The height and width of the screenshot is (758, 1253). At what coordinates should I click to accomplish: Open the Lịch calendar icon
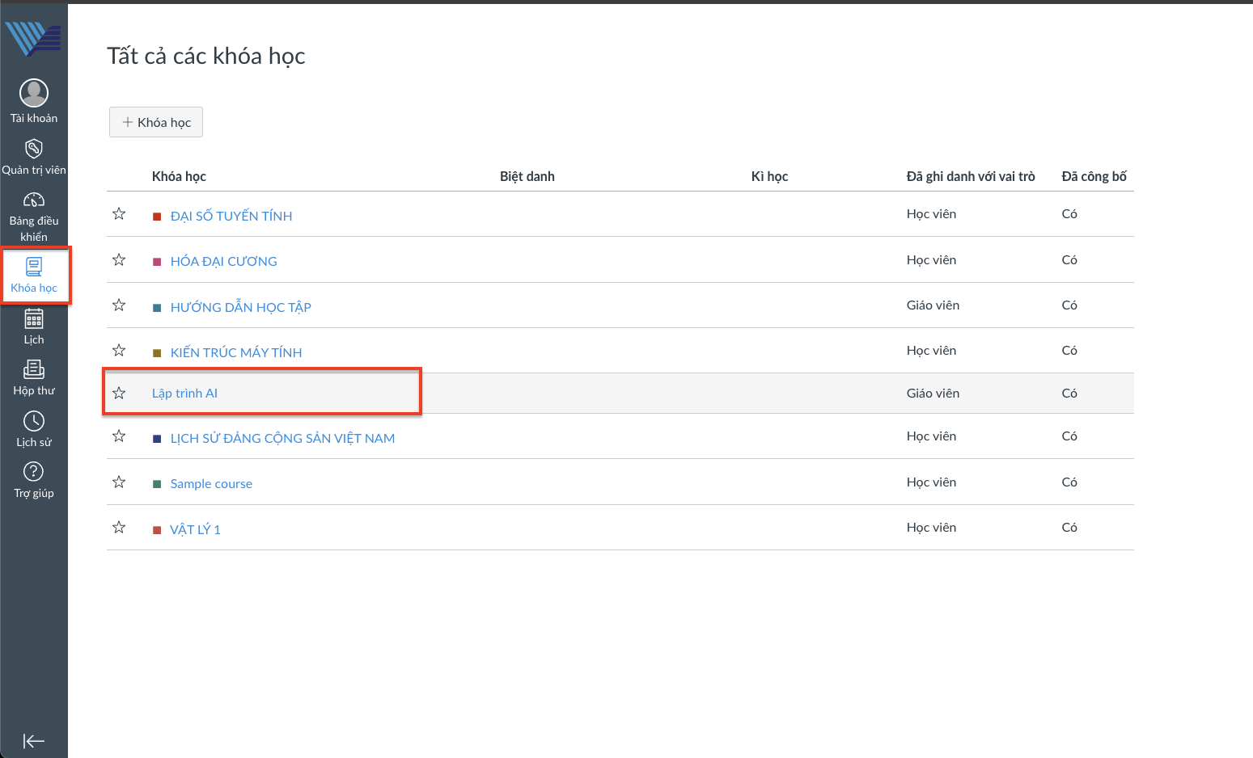point(34,319)
